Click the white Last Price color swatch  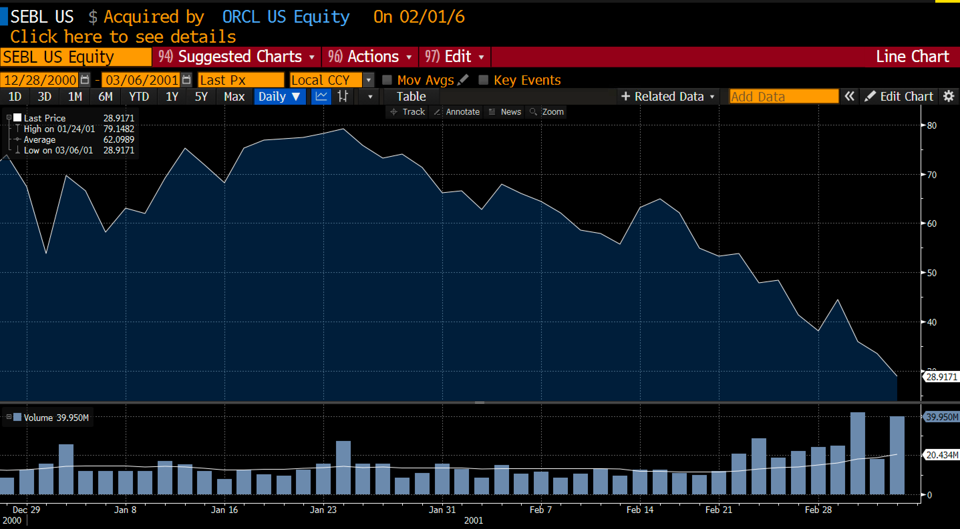point(17,118)
